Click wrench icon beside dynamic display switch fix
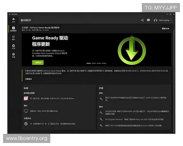183x146 pixels. [101, 113]
